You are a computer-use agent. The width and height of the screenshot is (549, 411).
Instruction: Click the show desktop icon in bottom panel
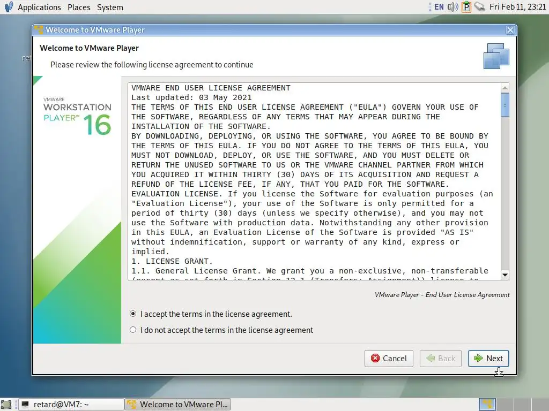(6, 405)
